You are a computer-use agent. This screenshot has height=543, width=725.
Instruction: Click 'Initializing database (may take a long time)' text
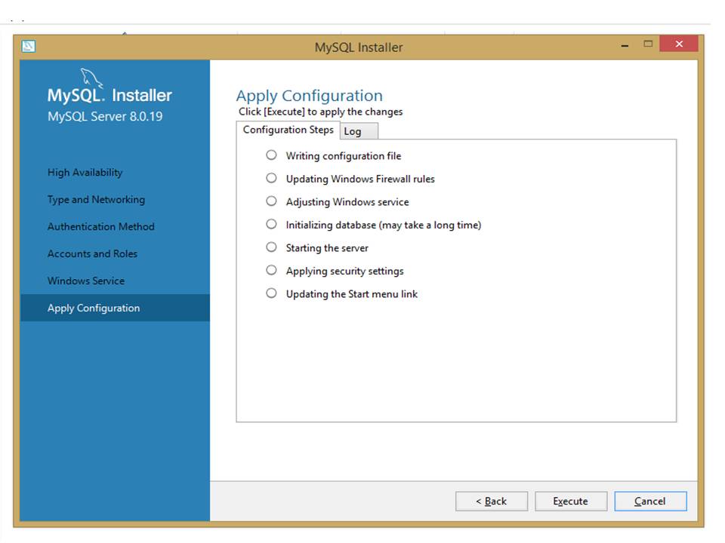click(x=384, y=225)
